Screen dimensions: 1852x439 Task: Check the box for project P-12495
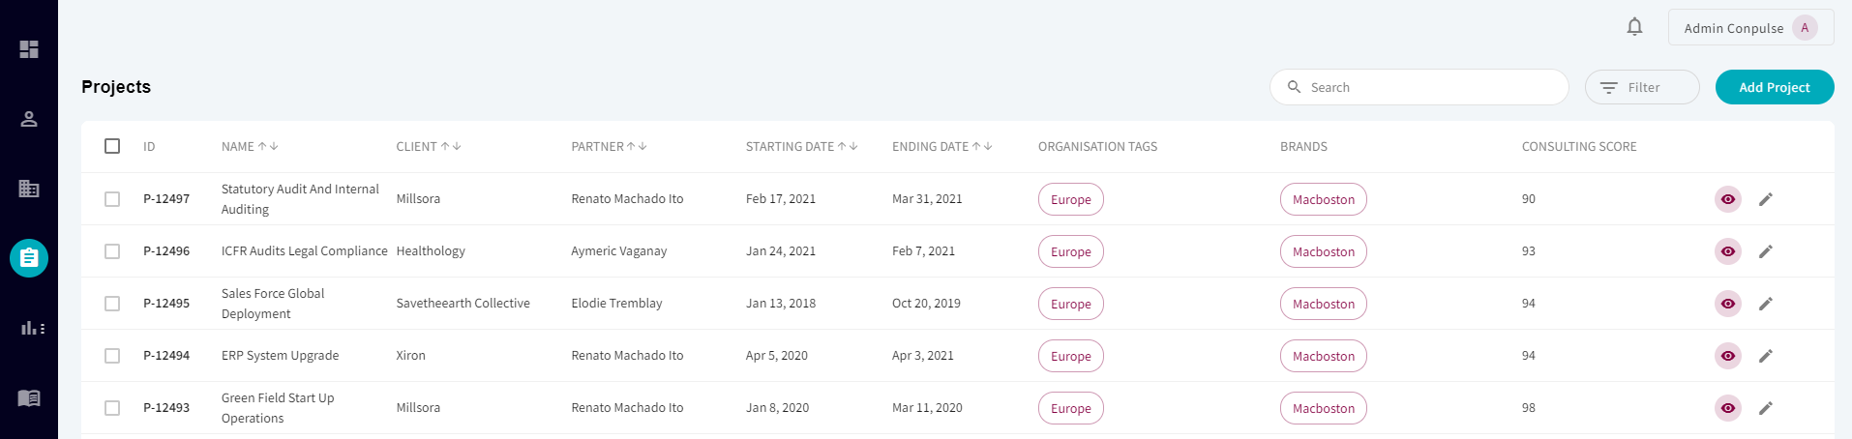click(x=112, y=304)
